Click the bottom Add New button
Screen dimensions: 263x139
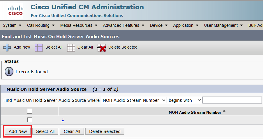18,131
